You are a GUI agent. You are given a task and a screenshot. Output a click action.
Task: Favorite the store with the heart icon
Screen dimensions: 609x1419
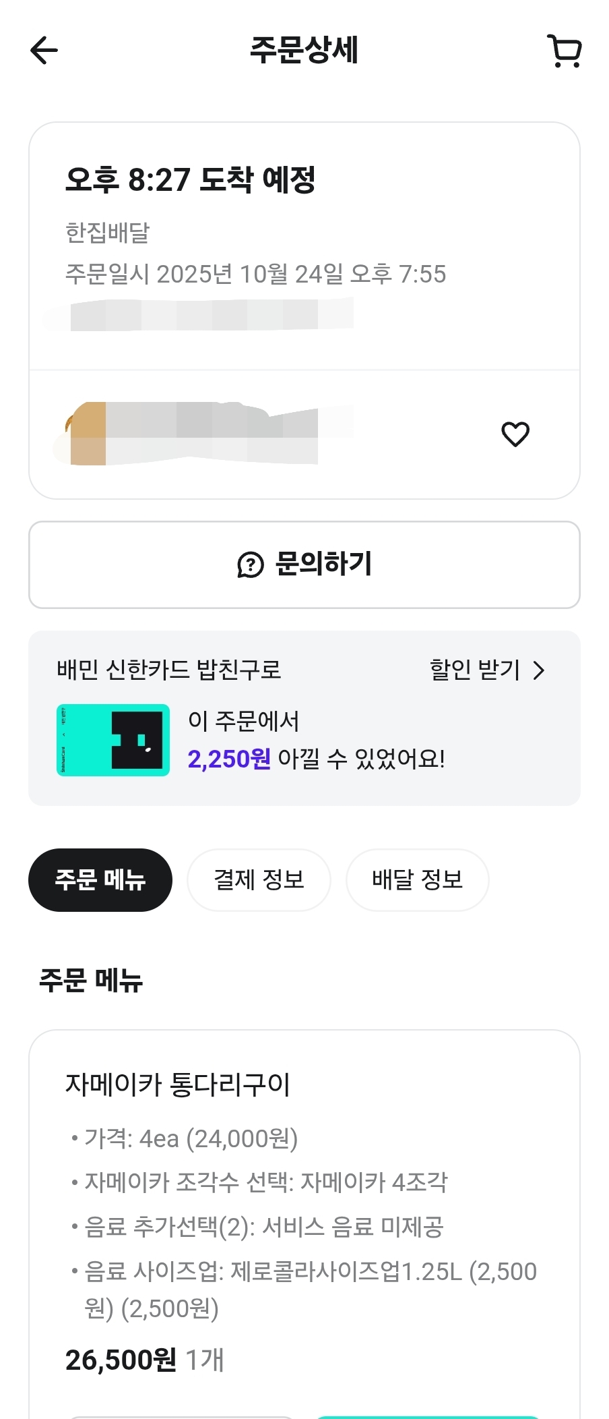[515, 434]
